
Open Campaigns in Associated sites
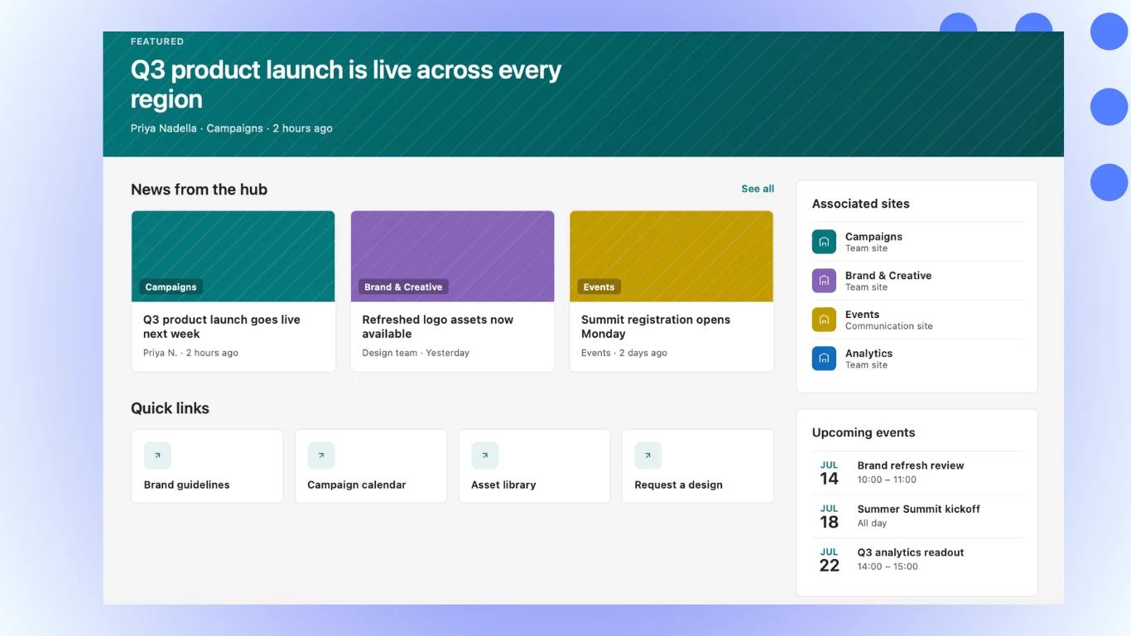tap(917, 242)
